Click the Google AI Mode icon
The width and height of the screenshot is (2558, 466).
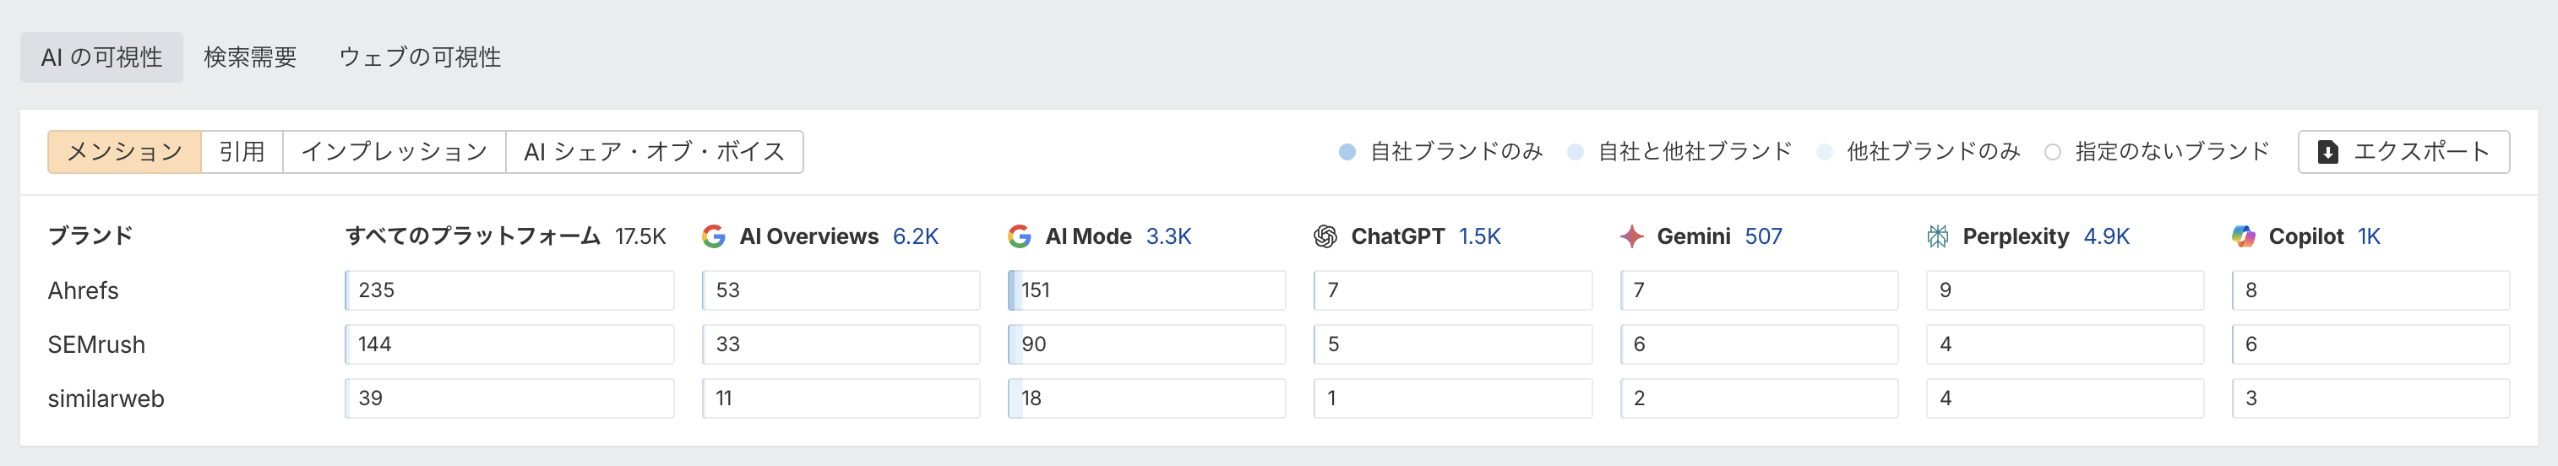[x=1019, y=236]
